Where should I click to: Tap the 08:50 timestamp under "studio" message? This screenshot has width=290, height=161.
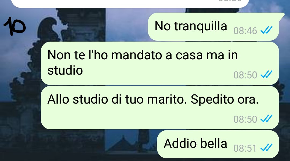tap(245, 75)
